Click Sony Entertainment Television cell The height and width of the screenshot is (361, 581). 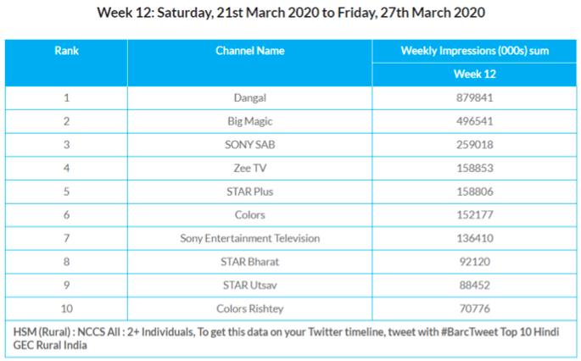point(249,238)
